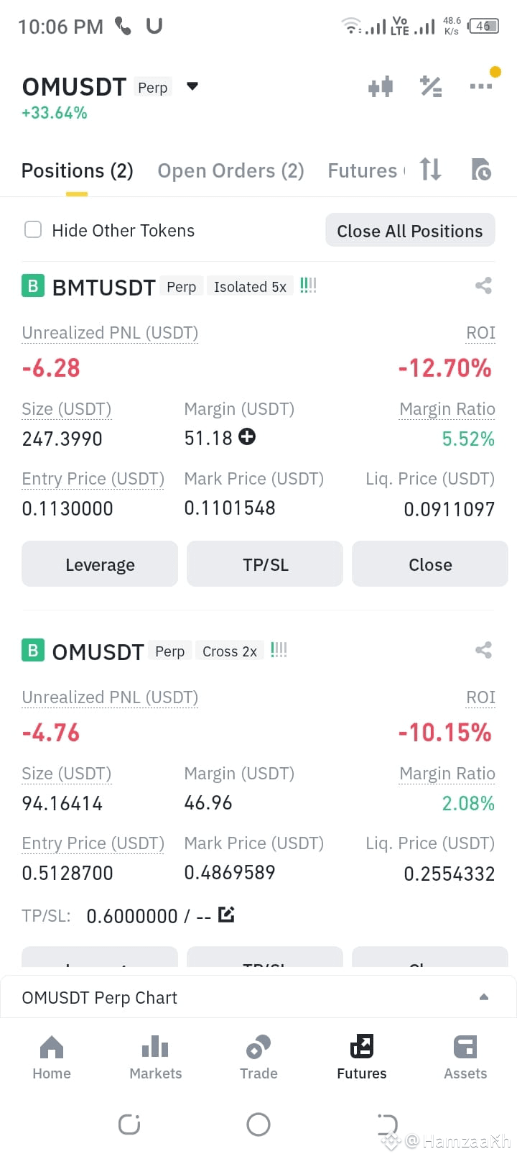Open order history document-clock icon
Screen dimensions: 517x1159
coord(481,170)
